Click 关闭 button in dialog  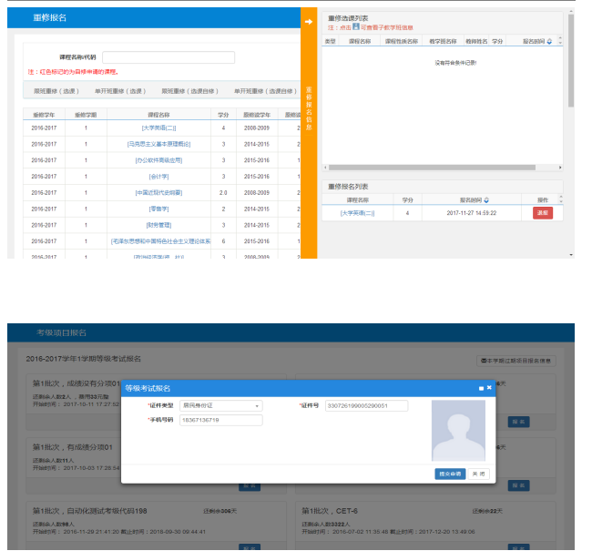[477, 474]
